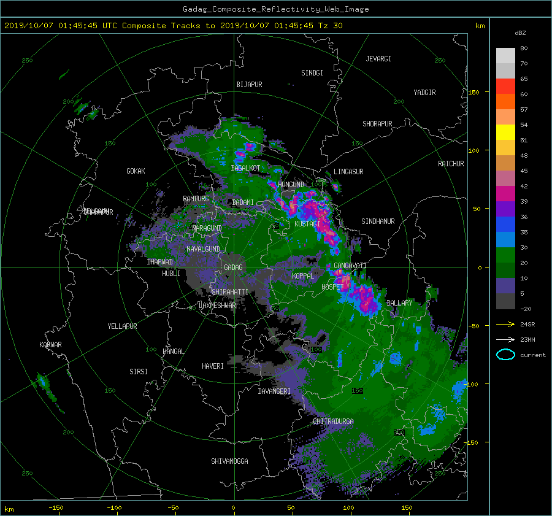Click the cyan current ellipse icon
552x516 pixels.
(x=505, y=355)
